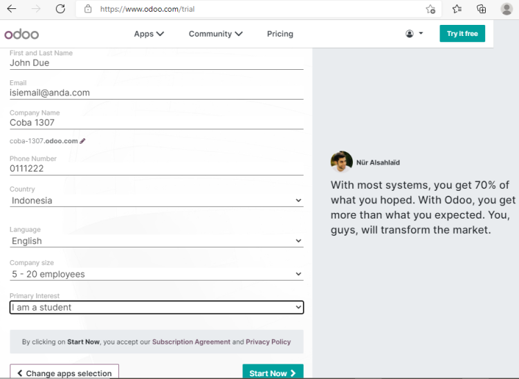Add this page to favorites via the star icon
Viewport: 519px width, 379px height.
pos(430,9)
